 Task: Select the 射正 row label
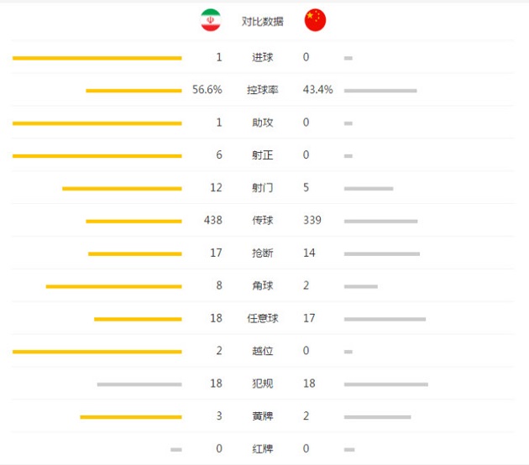click(x=263, y=155)
